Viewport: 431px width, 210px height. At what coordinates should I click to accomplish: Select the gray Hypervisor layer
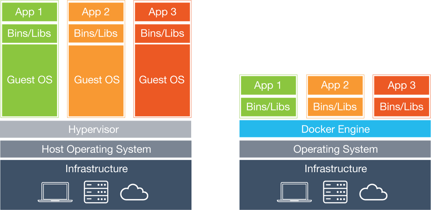click(x=95, y=129)
